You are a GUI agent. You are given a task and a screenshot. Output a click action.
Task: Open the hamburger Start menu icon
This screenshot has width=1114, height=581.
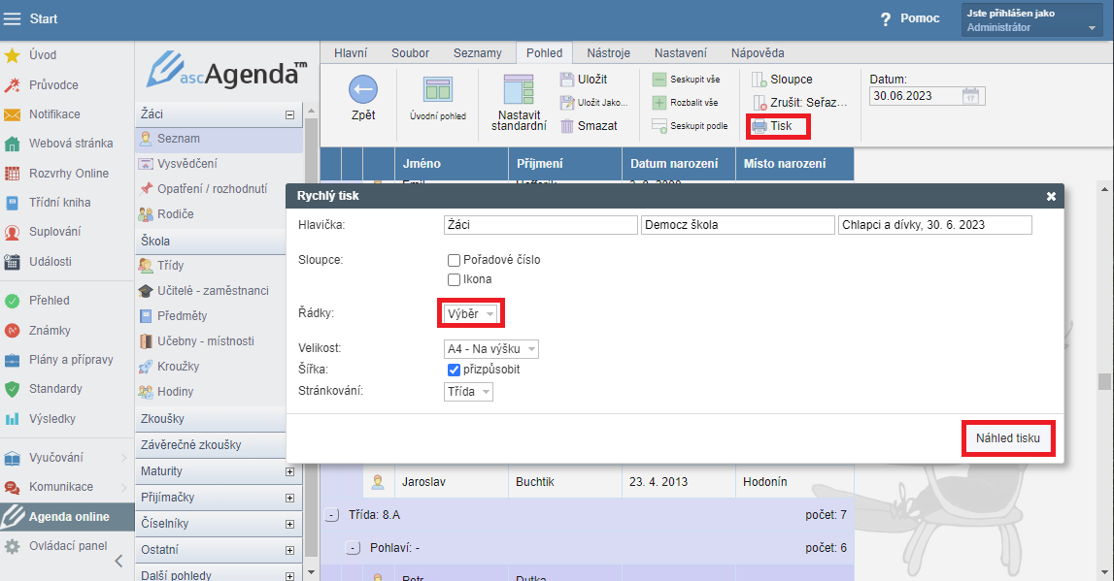[12, 18]
